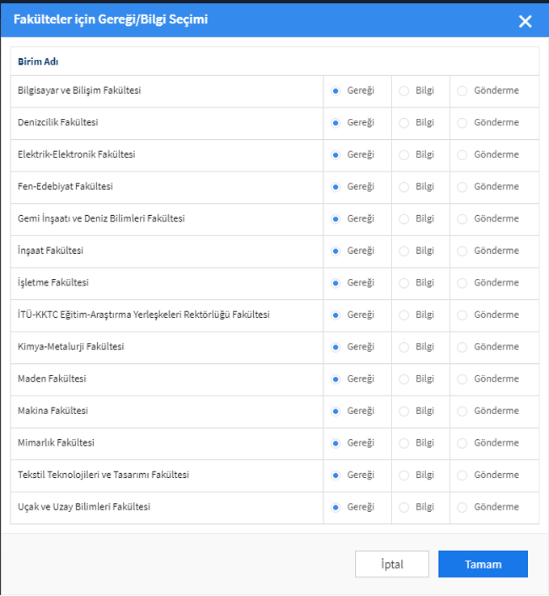
Task: Click the Elektrik-Elektronik Fakültesi name
Action: tap(76, 154)
